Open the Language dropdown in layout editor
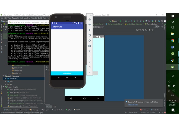This screenshot has width=179, height=127. (x=99, y=27)
